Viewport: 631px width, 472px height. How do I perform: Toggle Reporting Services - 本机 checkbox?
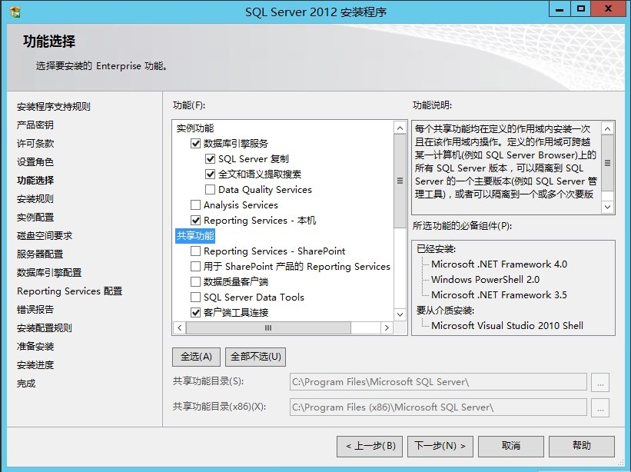click(195, 220)
